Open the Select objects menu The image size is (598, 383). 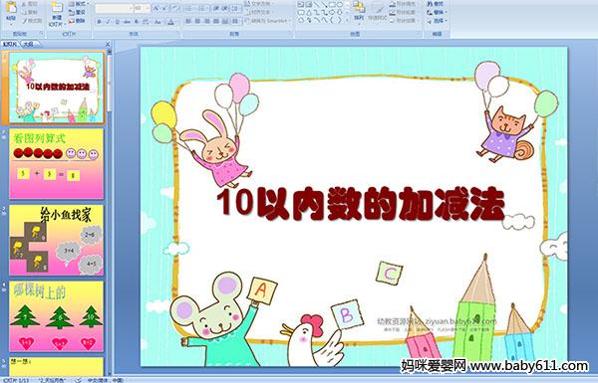tap(437, 21)
